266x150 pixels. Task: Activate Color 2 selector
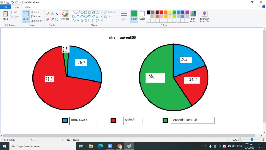pyautogui.click(x=142, y=16)
